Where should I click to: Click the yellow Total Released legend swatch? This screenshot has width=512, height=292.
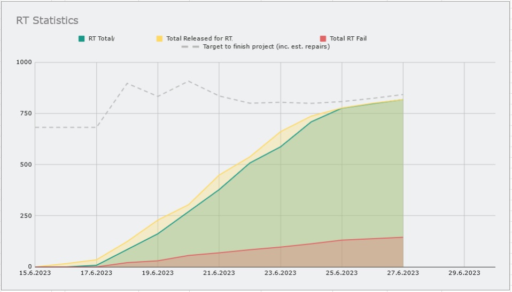pos(159,38)
